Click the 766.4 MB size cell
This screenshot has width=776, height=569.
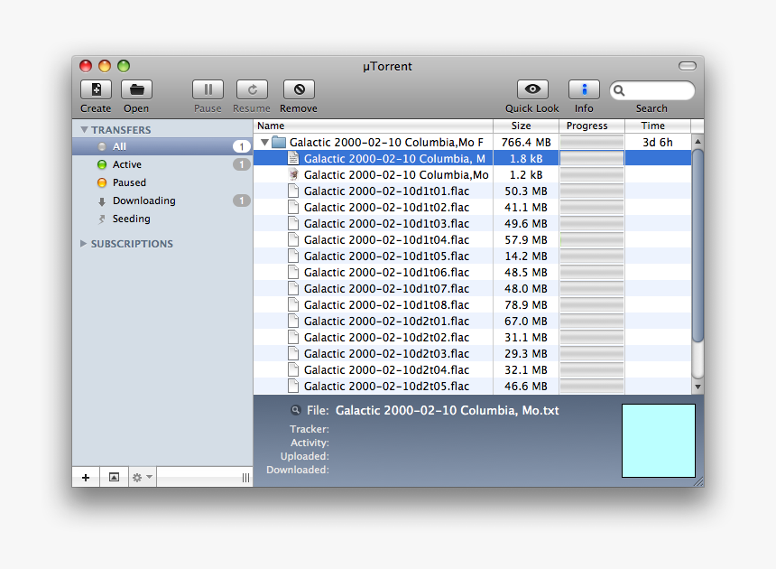point(526,143)
